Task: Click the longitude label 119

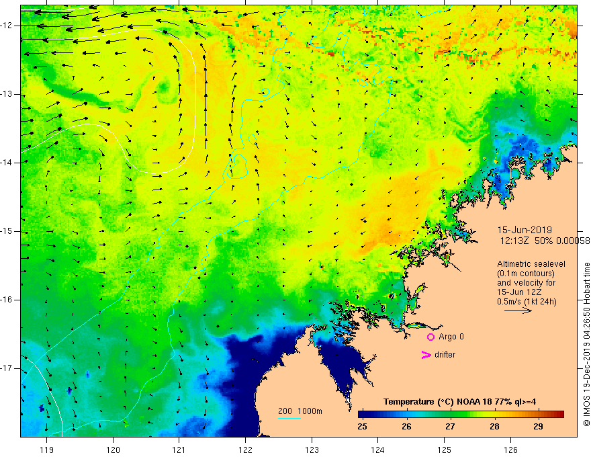Action: (x=47, y=450)
